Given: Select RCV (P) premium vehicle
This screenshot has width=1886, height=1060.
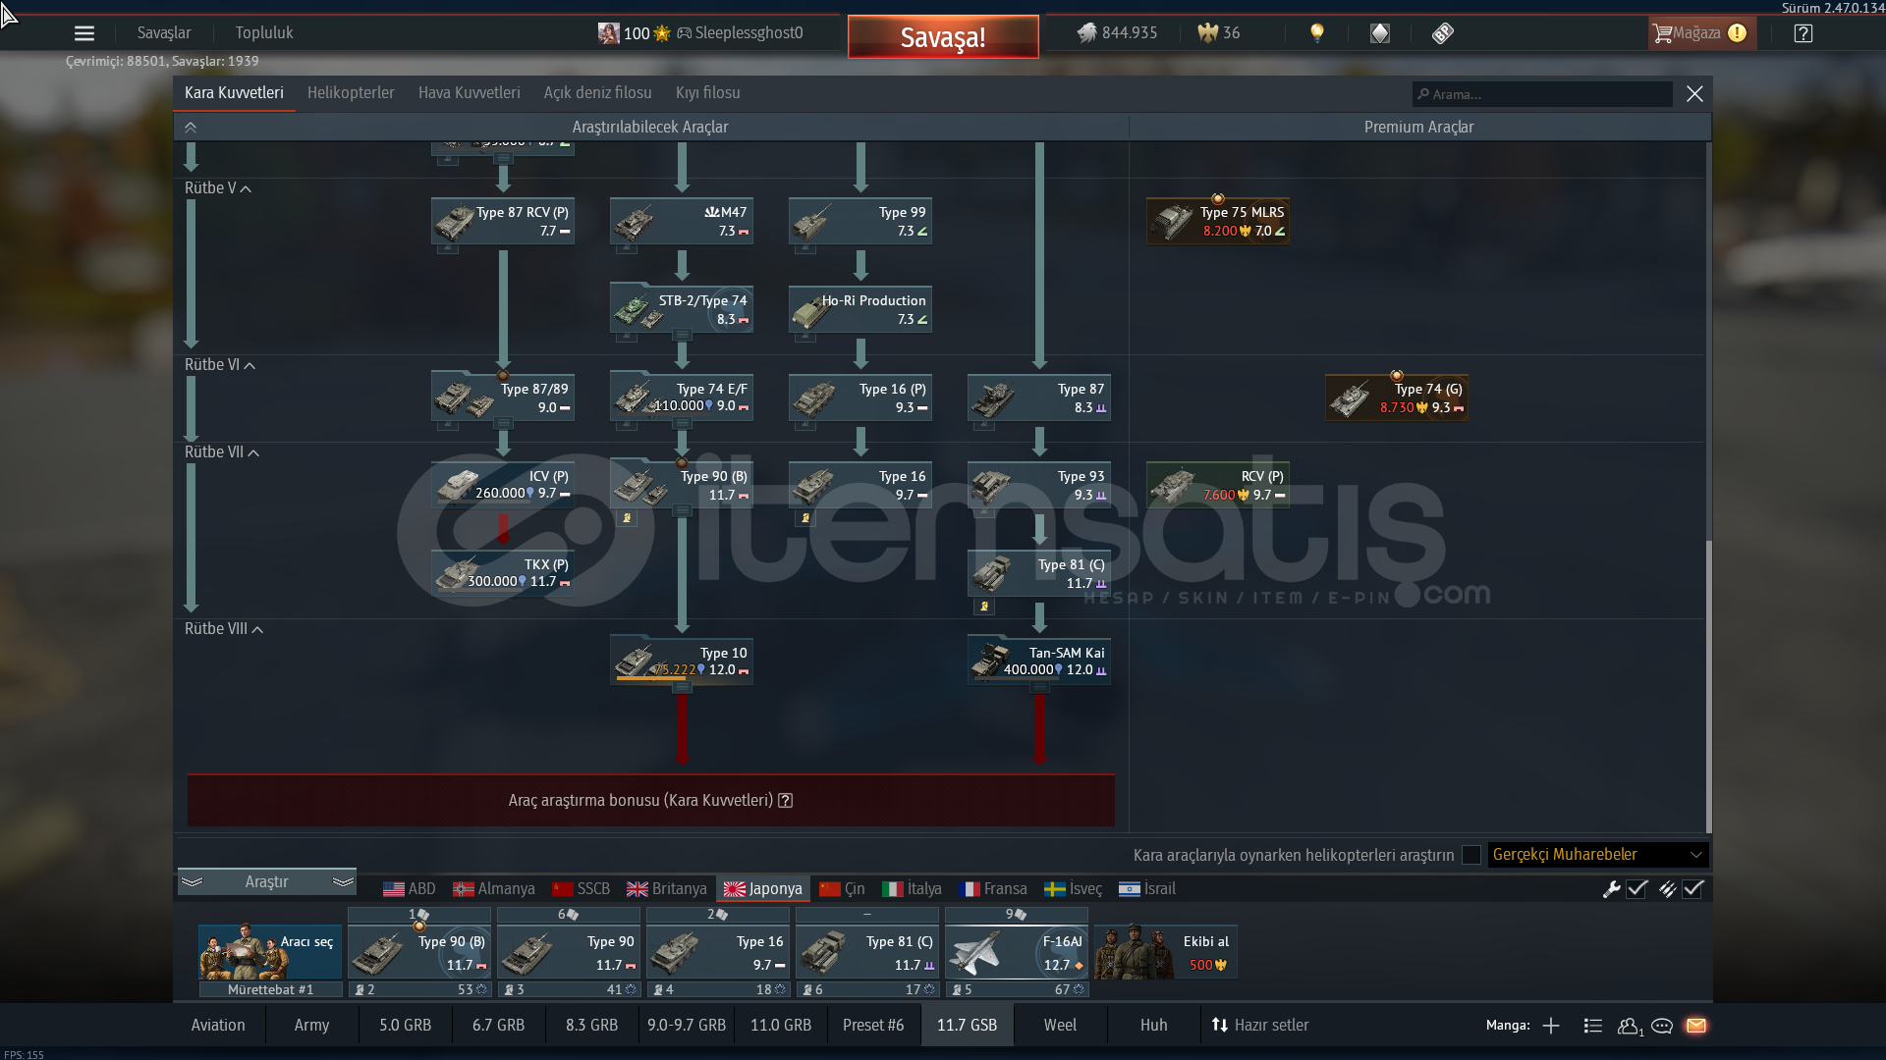Looking at the screenshot, I should pyautogui.click(x=1218, y=485).
